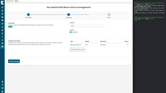
Task: Click the Type column header
Action: [x=72, y=41]
